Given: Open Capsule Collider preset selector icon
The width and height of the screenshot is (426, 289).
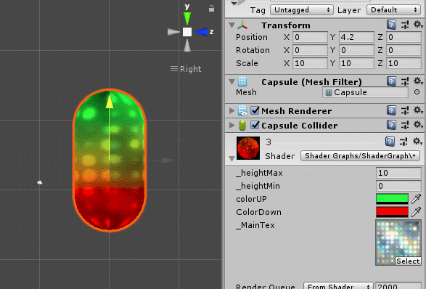Looking at the screenshot, I should click(405, 125).
